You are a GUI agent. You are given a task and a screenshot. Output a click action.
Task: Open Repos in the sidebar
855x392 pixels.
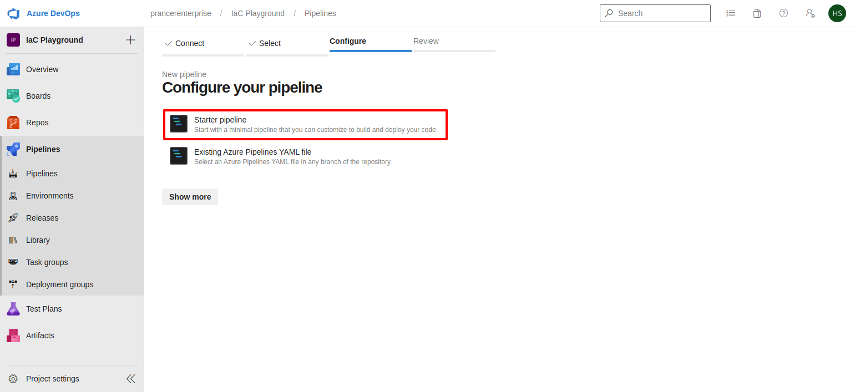tap(37, 123)
